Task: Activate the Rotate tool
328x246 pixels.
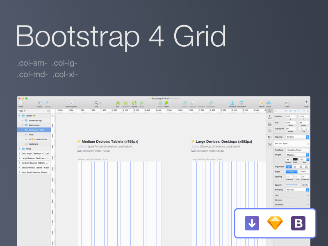Action: [x=134, y=102]
